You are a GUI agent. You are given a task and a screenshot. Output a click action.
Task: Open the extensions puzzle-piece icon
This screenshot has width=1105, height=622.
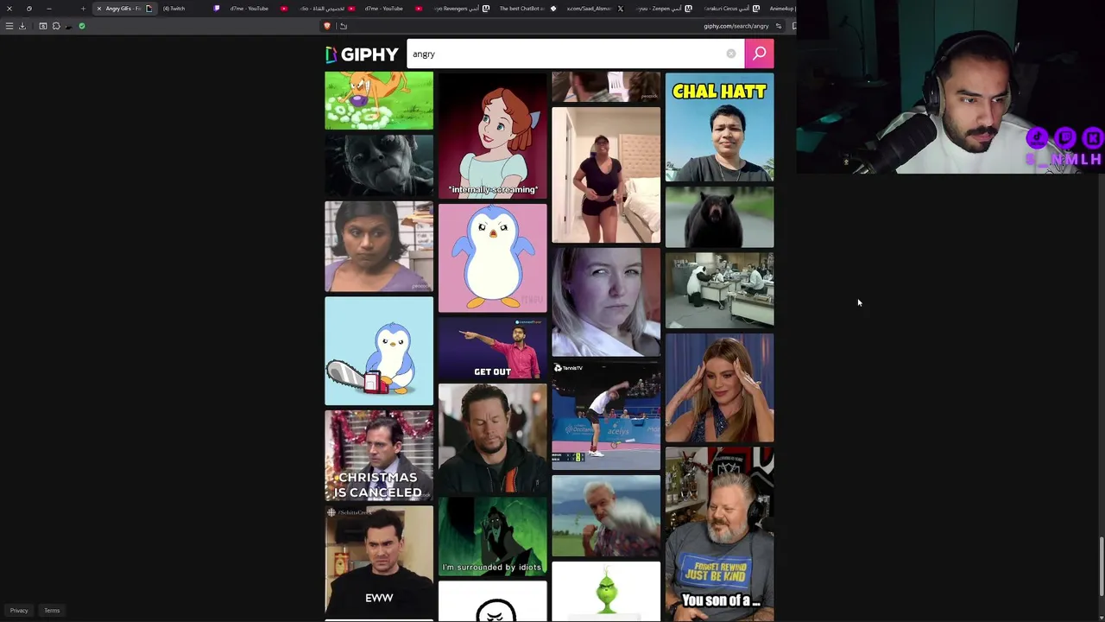point(56,26)
